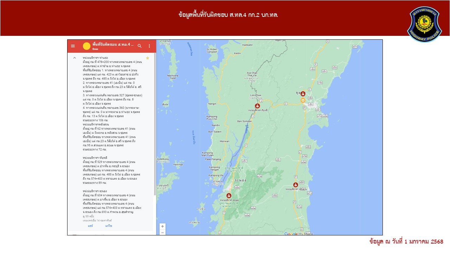Select the หลังสวน service unit map marker
The height and width of the screenshot is (253, 450).
pyautogui.click(x=296, y=185)
